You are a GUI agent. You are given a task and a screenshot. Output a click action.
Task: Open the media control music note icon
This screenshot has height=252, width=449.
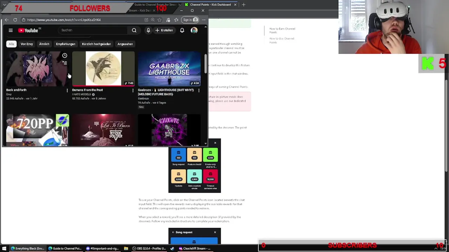[x=168, y=20]
